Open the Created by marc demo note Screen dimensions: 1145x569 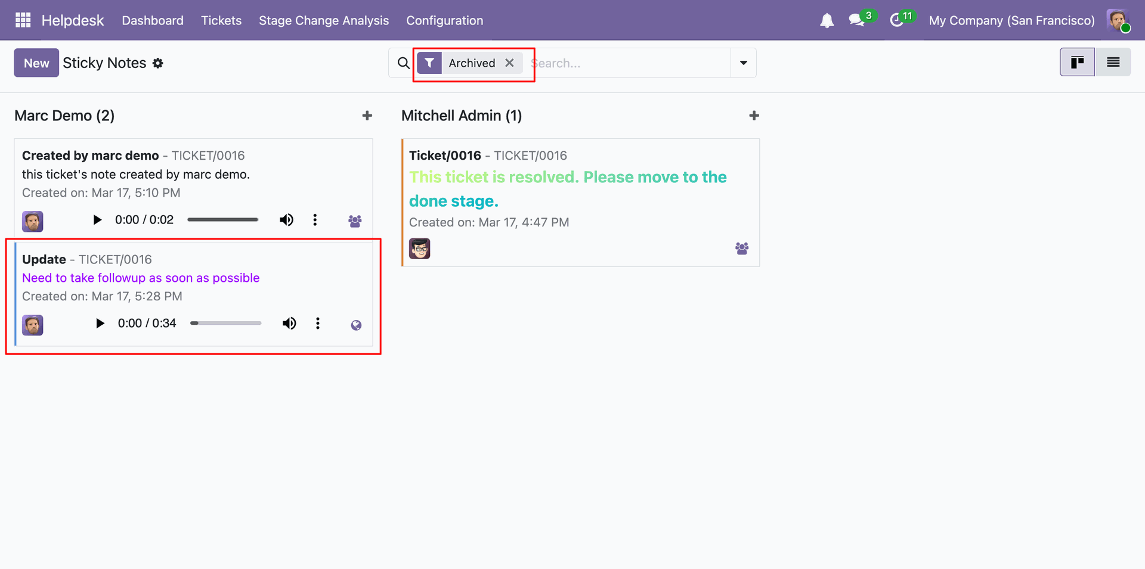click(91, 156)
